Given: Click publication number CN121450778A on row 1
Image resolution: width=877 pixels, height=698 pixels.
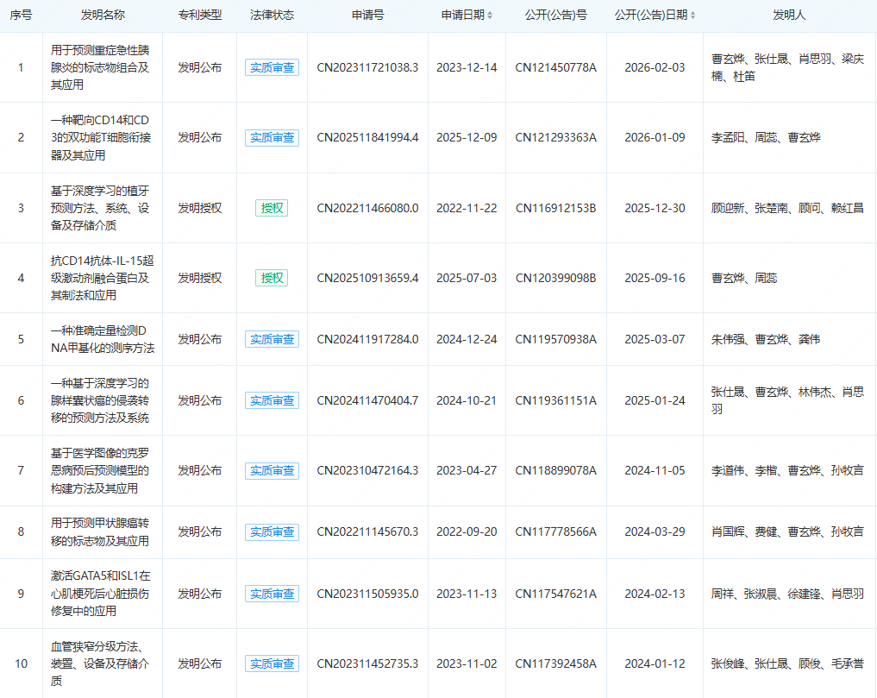Looking at the screenshot, I should (557, 66).
